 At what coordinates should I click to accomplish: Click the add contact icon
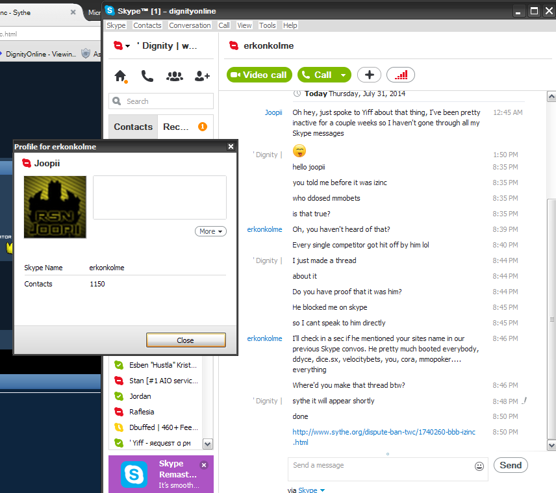point(202,76)
